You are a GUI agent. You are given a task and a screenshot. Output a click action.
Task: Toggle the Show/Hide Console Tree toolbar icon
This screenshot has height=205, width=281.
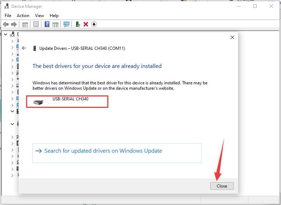(x=25, y=24)
